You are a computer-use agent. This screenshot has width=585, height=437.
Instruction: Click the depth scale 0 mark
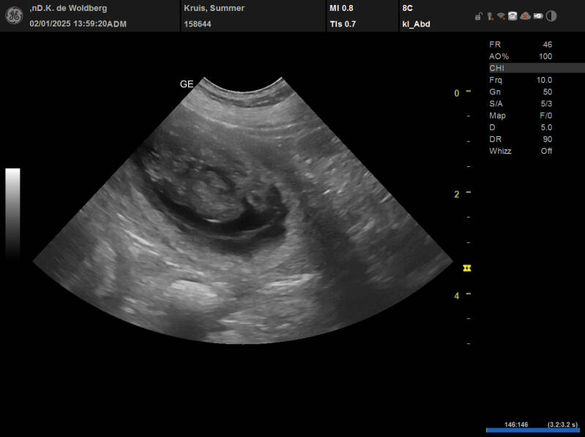pos(457,93)
